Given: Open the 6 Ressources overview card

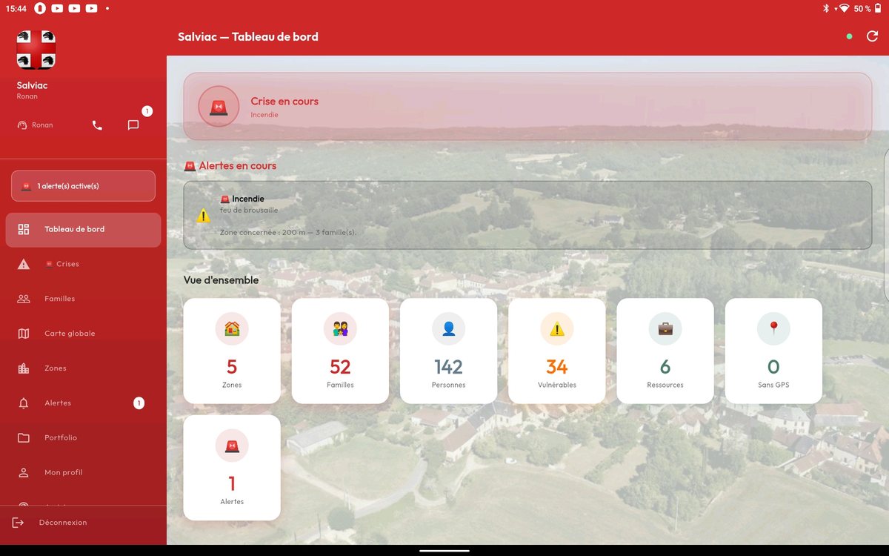Looking at the screenshot, I should pos(665,351).
